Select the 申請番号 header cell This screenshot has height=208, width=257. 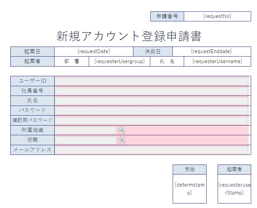(167, 16)
